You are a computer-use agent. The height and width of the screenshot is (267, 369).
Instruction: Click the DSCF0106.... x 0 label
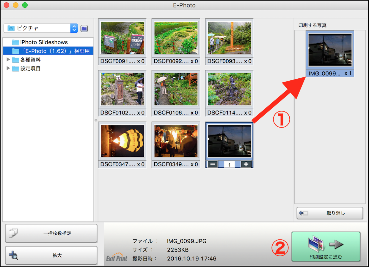tap(176, 113)
